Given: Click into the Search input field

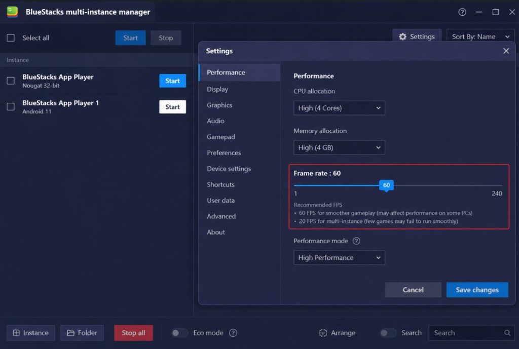Looking at the screenshot, I should click(x=472, y=333).
